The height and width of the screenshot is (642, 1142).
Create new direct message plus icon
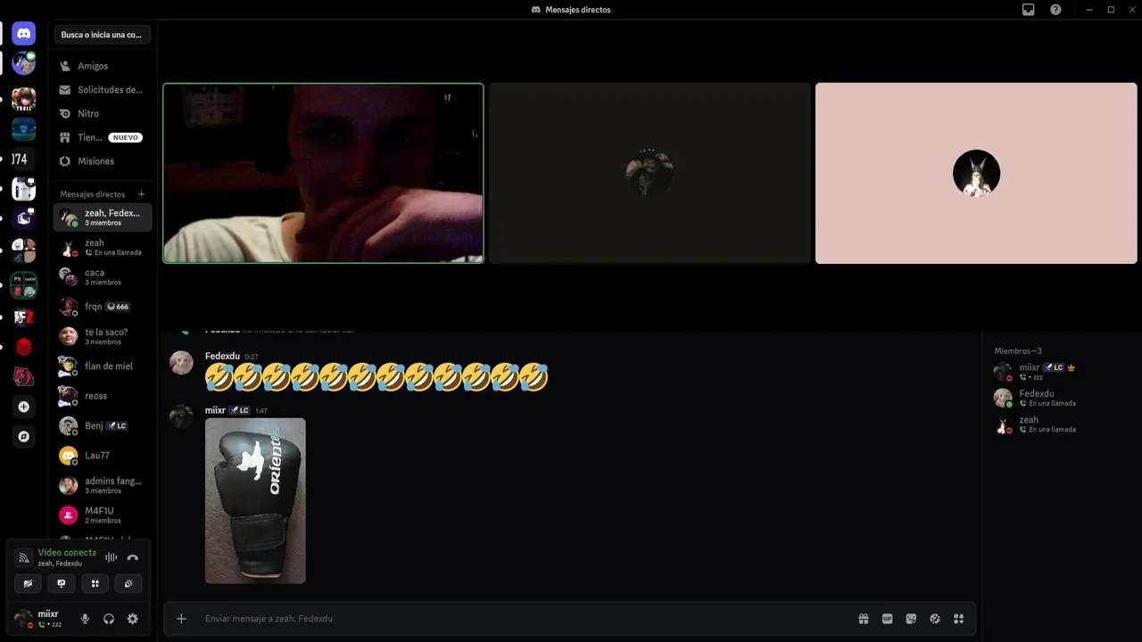pyautogui.click(x=141, y=194)
